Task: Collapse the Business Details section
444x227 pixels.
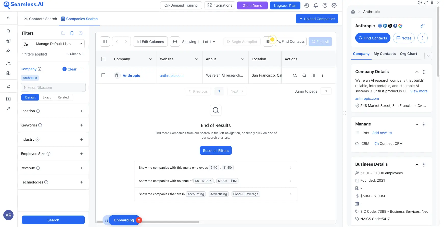Action: coord(417,165)
